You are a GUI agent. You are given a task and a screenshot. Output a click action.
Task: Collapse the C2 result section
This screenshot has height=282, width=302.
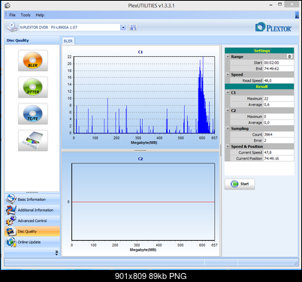pos(228,110)
